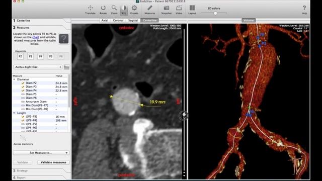
Task: Toggle the Aneurysm Diam status marker
Action: click(x=23, y=102)
